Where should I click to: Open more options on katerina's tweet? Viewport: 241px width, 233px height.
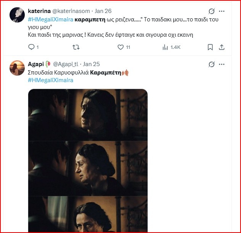coord(222,11)
